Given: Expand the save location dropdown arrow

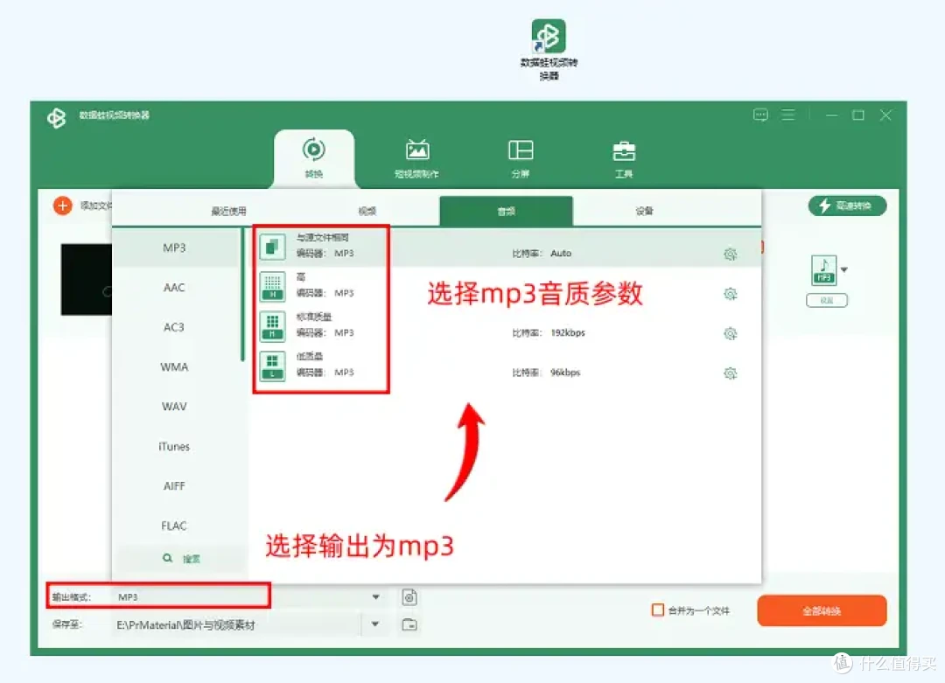Looking at the screenshot, I should coord(374,624).
